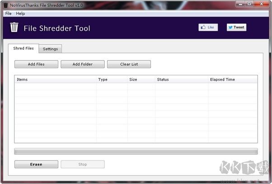Switch to the Settings tab
The image size is (272, 184).
click(x=50, y=49)
